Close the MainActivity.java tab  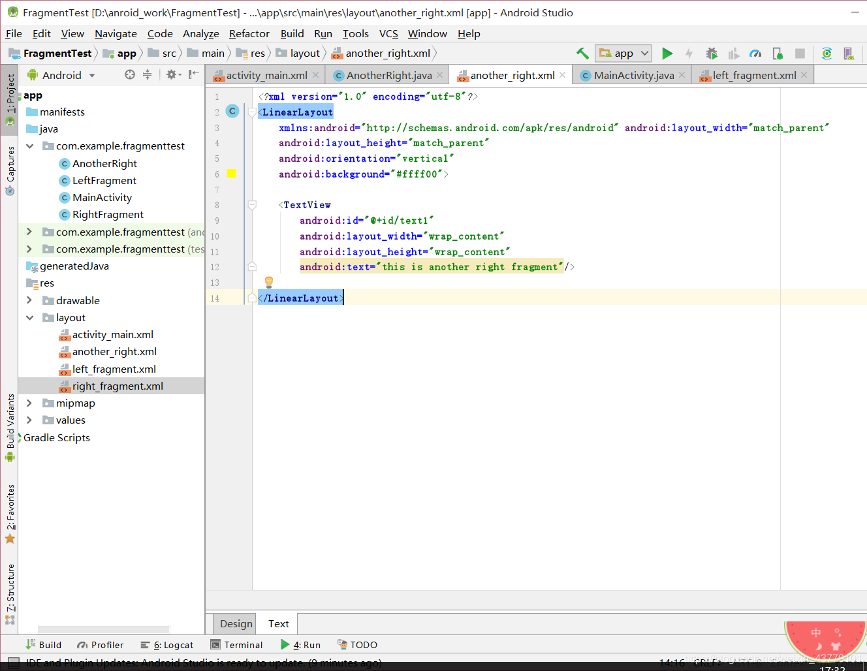(x=682, y=75)
